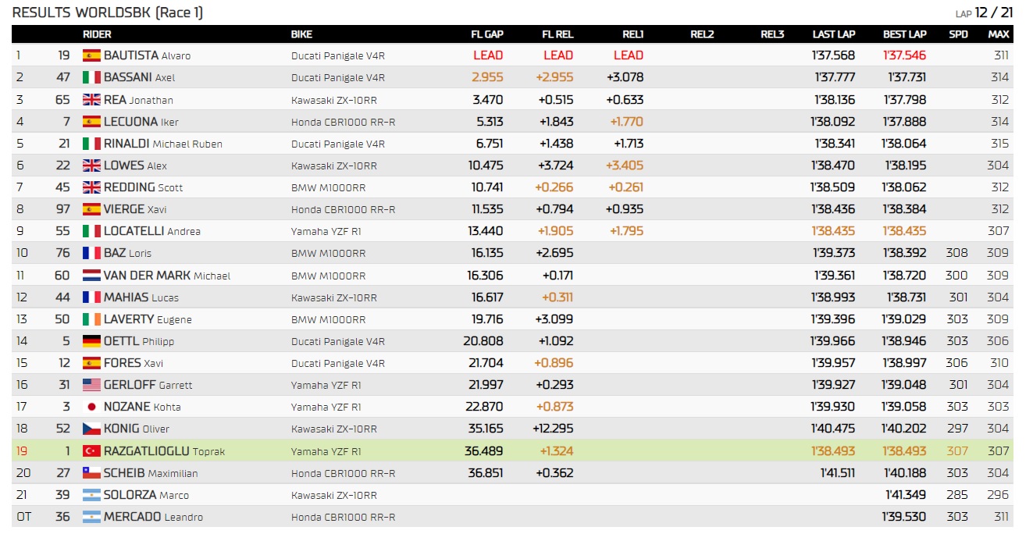1033x534 pixels.
Task: Click the Spanish flag beside LECUONA
Action: (91, 122)
